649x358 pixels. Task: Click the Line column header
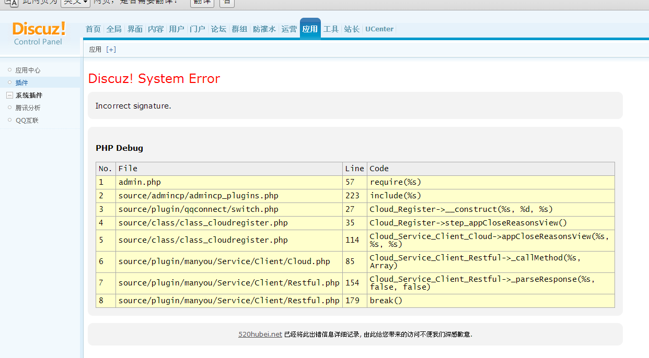point(355,169)
